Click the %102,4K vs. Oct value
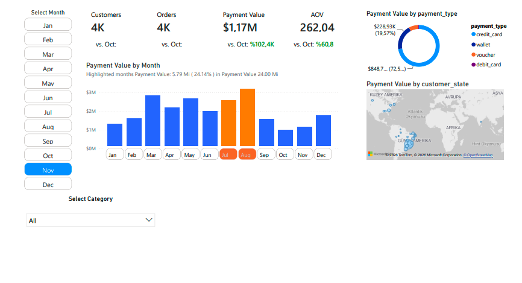Image resolution: width=522 pixels, height=283 pixels. tap(262, 44)
